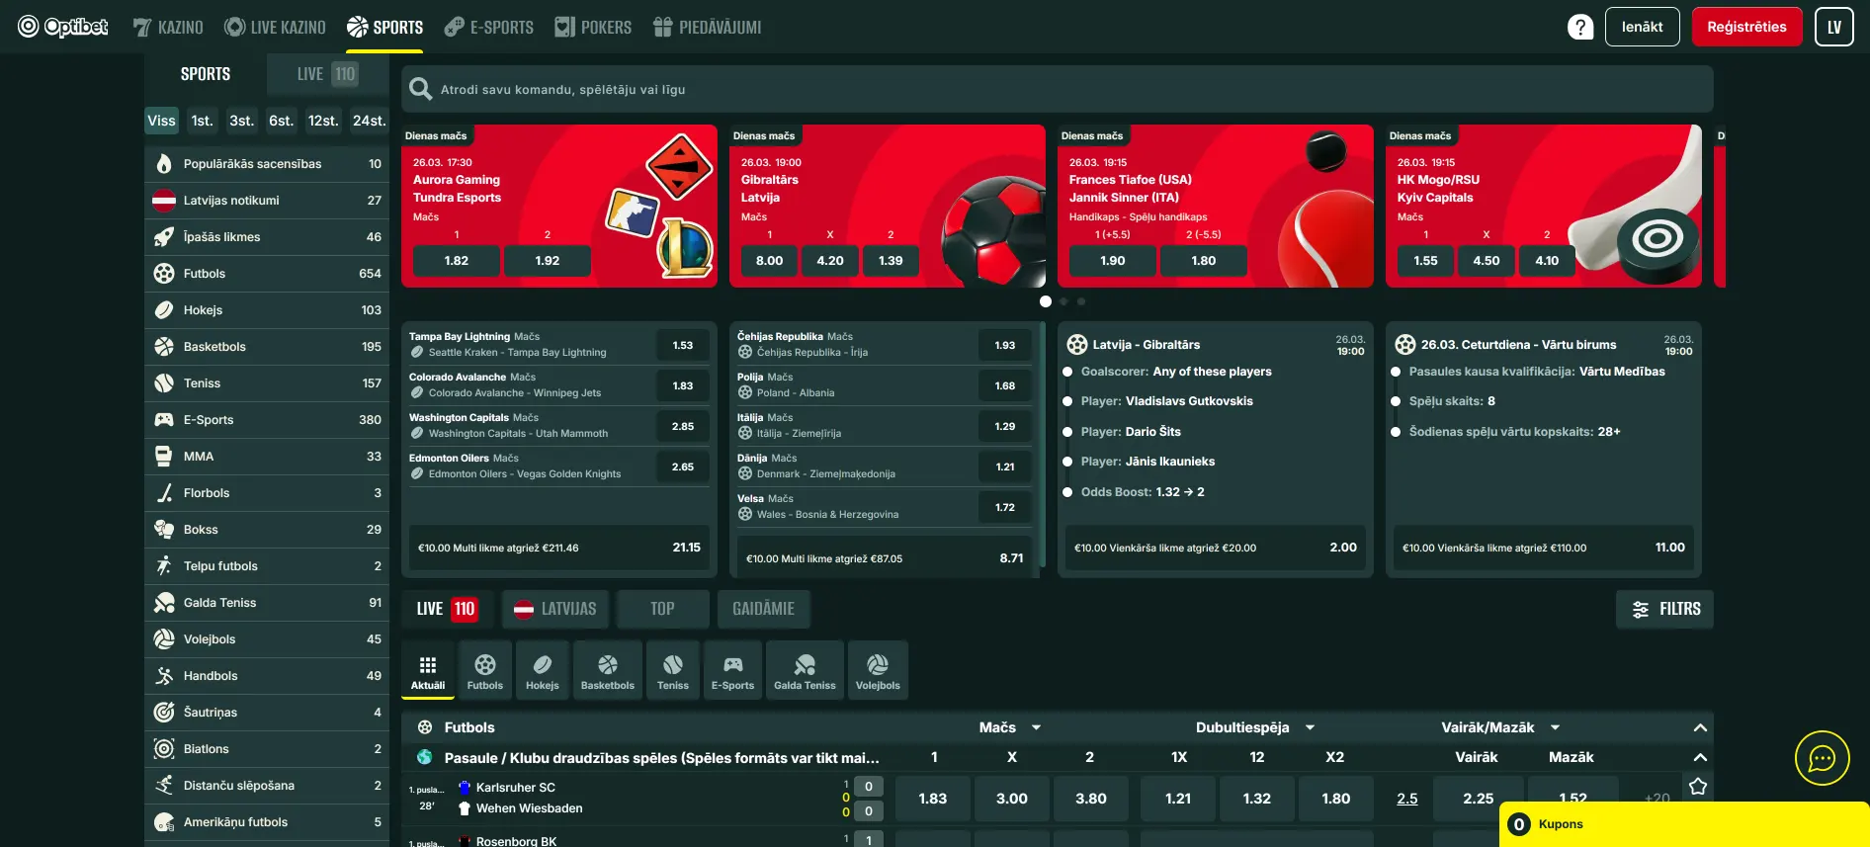Image resolution: width=1870 pixels, height=847 pixels.
Task: Select the Viss time filter
Action: coord(161,121)
